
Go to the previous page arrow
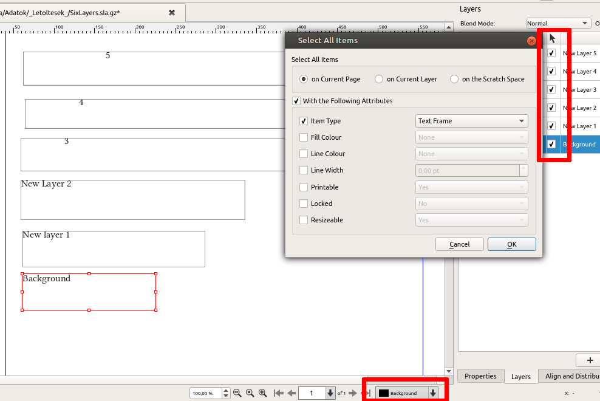(x=291, y=393)
